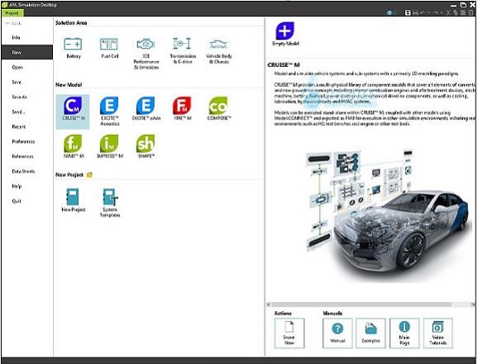The width and height of the screenshot is (478, 364).
Task: Open the Examples folder button
Action: (x=370, y=333)
